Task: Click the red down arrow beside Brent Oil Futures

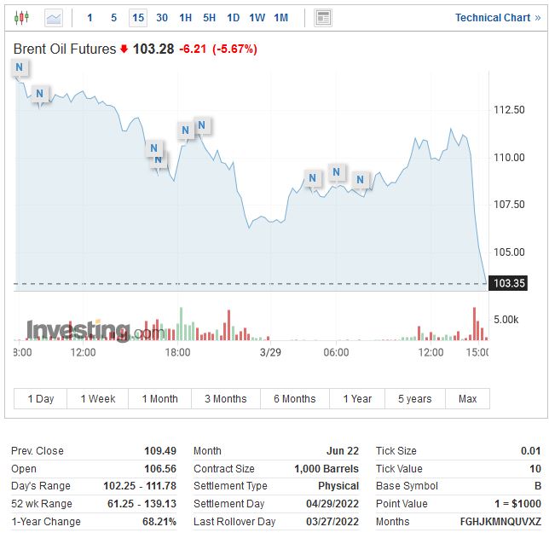Action: [124, 49]
